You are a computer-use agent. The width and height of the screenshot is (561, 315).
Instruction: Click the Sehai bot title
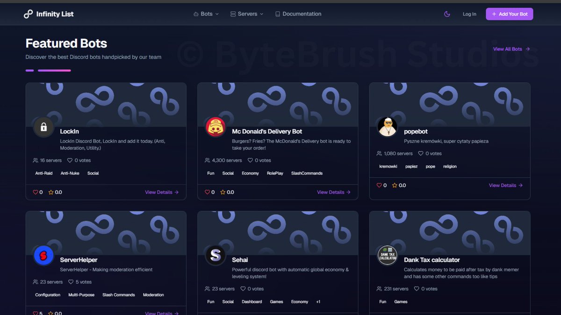[x=240, y=260]
